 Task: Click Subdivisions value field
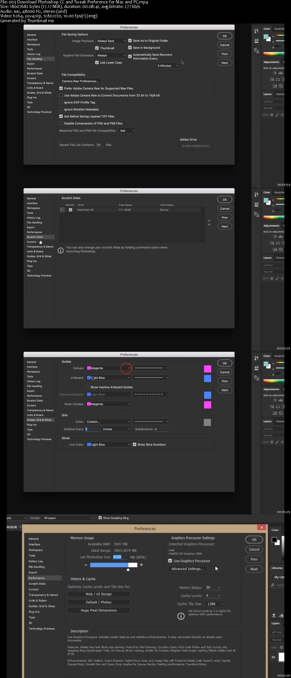pyautogui.click(x=162, y=429)
